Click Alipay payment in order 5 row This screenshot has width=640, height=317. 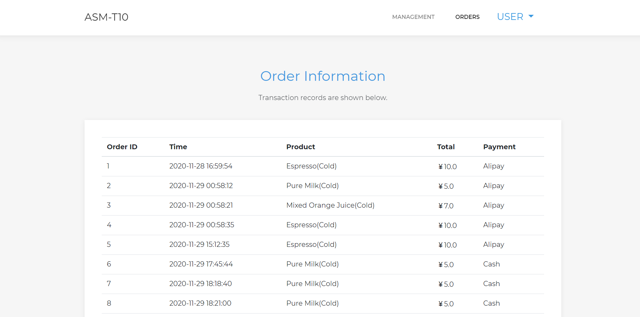coord(493,244)
